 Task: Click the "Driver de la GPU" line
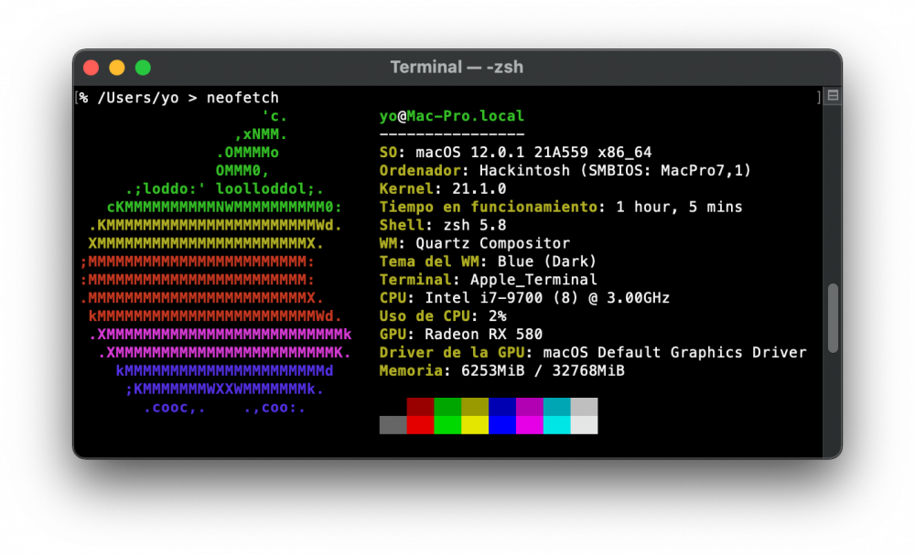(593, 352)
